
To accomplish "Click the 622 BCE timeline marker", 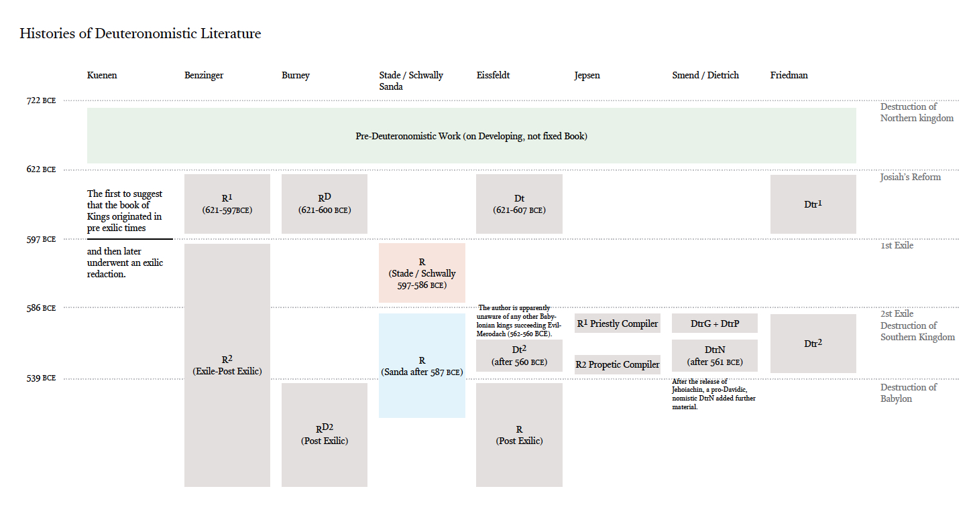I will point(41,169).
